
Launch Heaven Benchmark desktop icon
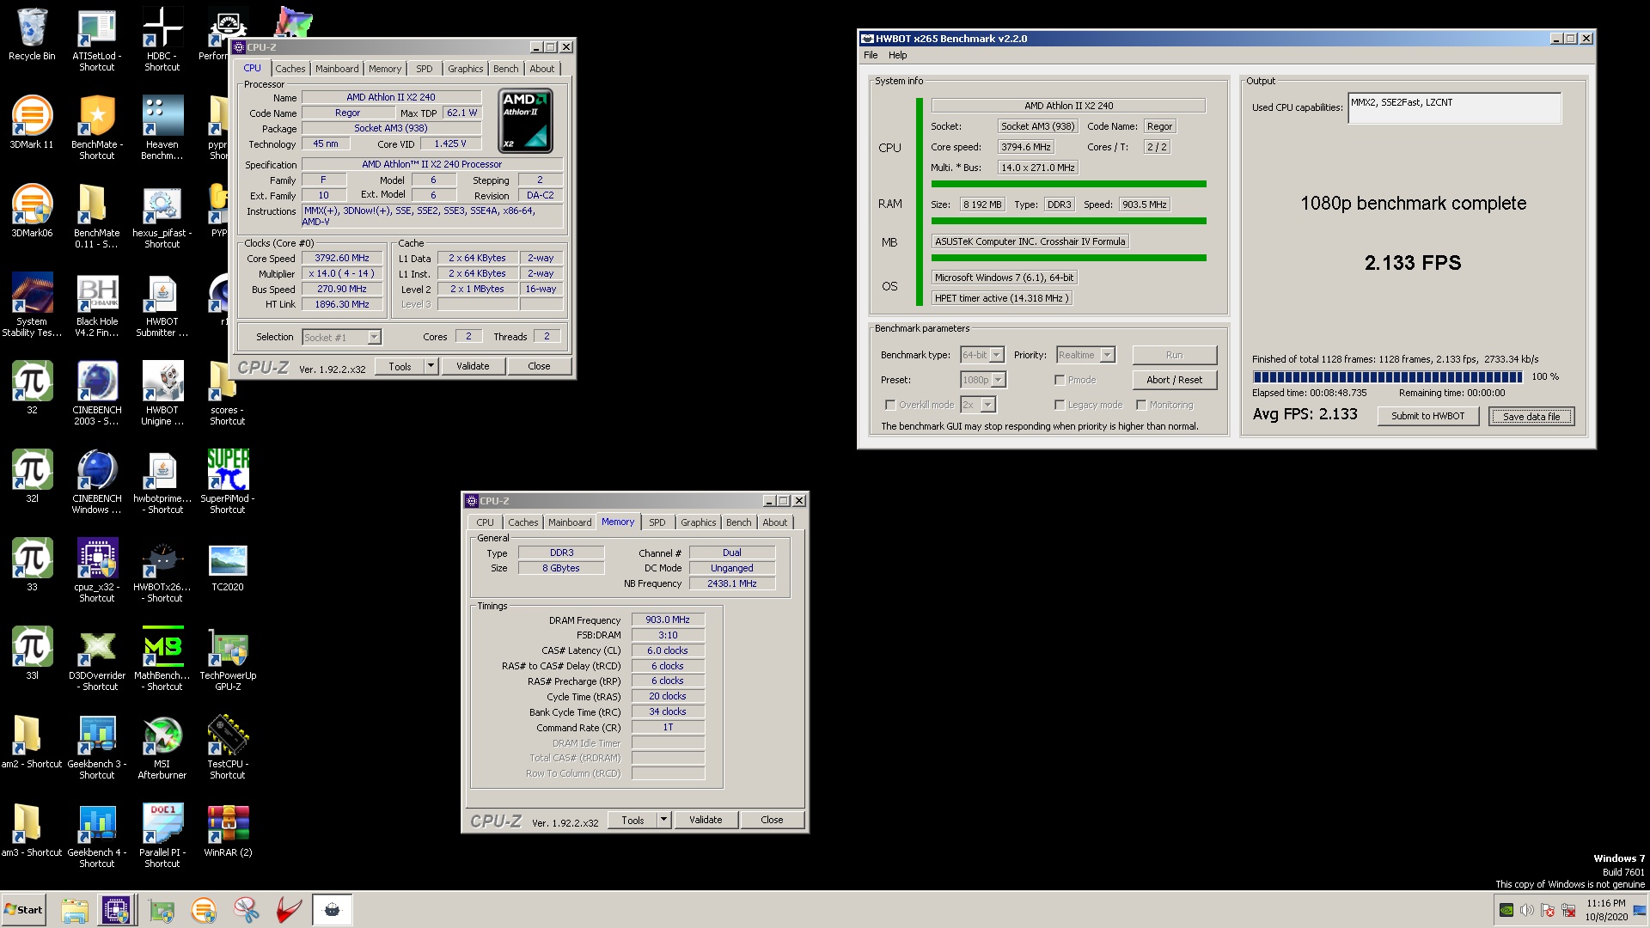pyautogui.click(x=162, y=127)
